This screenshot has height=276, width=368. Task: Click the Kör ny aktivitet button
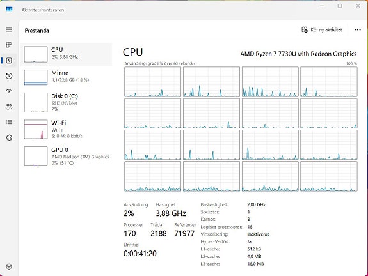pyautogui.click(x=321, y=30)
